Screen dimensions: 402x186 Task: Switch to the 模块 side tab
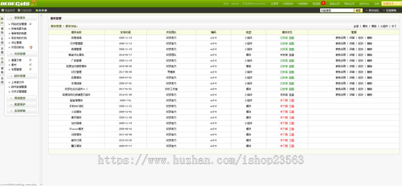click(2, 31)
